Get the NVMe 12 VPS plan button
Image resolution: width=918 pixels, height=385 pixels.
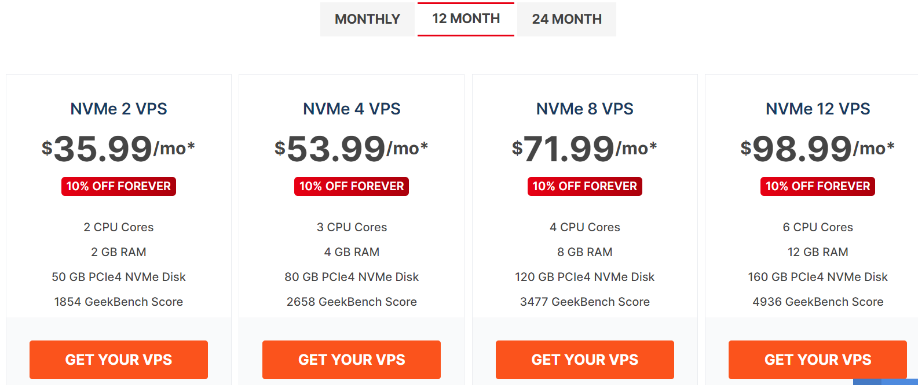[x=817, y=360]
